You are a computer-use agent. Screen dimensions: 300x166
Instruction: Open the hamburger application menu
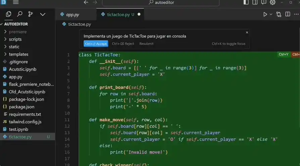[x=16, y=2]
